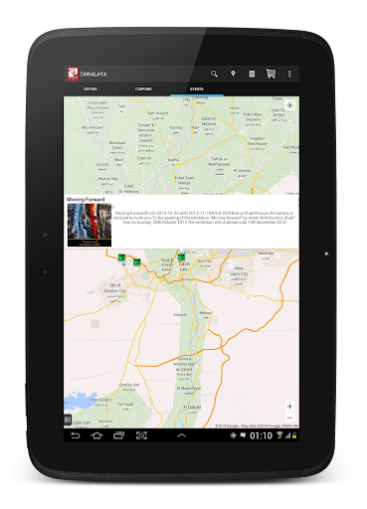Switch to the OFFERS tab
Image resolution: width=367 pixels, height=509 pixels.
[x=91, y=89]
